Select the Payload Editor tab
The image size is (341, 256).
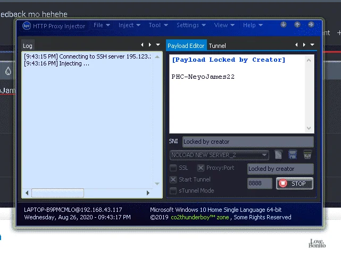coord(186,45)
